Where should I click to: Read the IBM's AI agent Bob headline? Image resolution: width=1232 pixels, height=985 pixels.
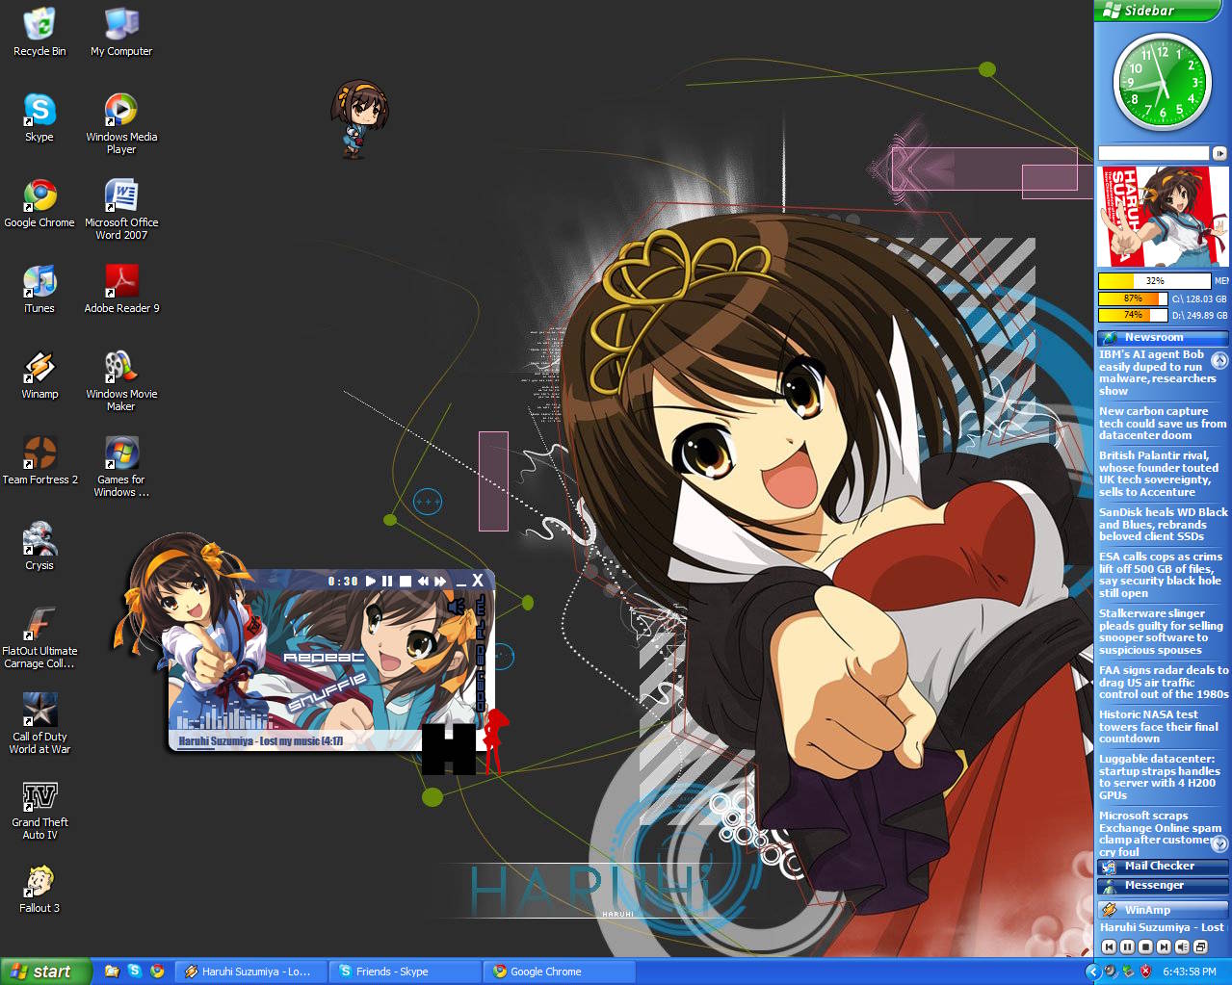pyautogui.click(x=1152, y=373)
